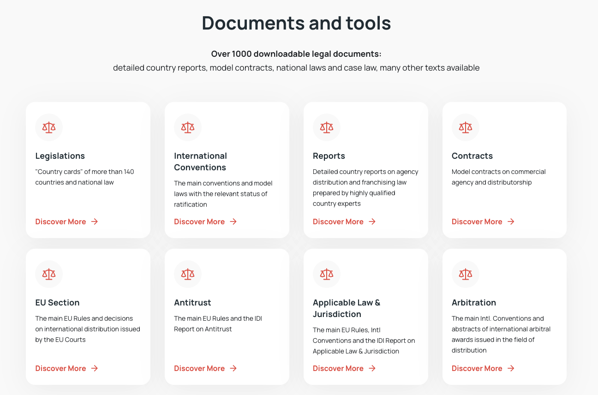Follow Discover More for Applicable Law & Jurisdiction
Viewport: 598px width, 395px height.
point(344,368)
